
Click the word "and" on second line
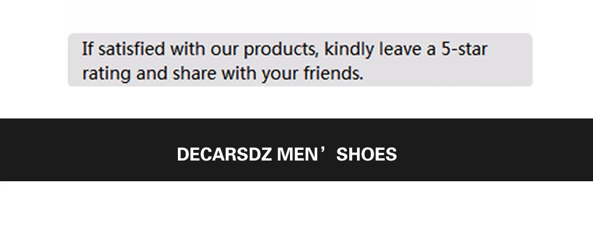coord(152,73)
